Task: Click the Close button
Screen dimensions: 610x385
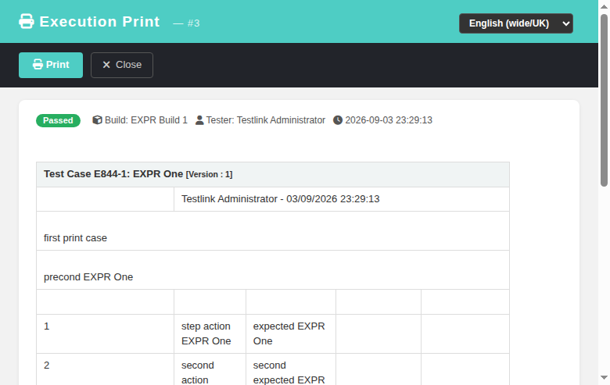Action: pyautogui.click(x=122, y=65)
